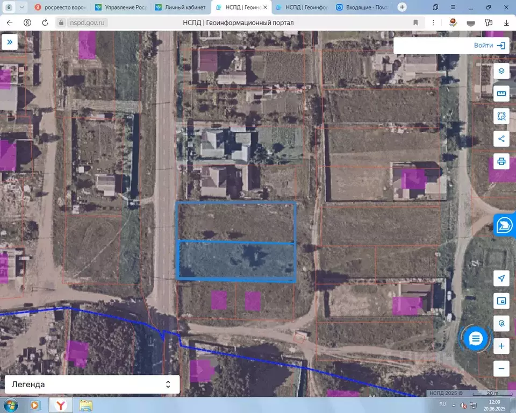Image resolution: width=516 pixels, height=413 pixels.
Task: Bookmark this page in address bar
Action: pyautogui.click(x=415, y=23)
